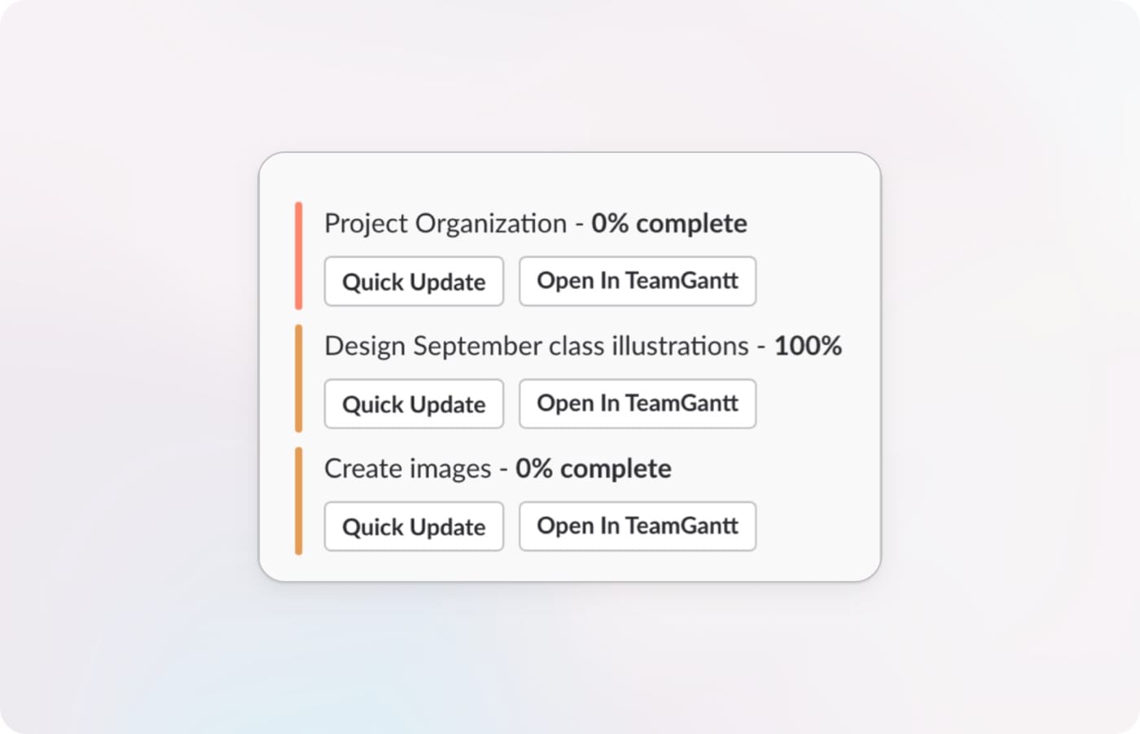The width and height of the screenshot is (1140, 734).
Task: Click Quick Update for Design September class illustrations
Action: [x=414, y=404]
